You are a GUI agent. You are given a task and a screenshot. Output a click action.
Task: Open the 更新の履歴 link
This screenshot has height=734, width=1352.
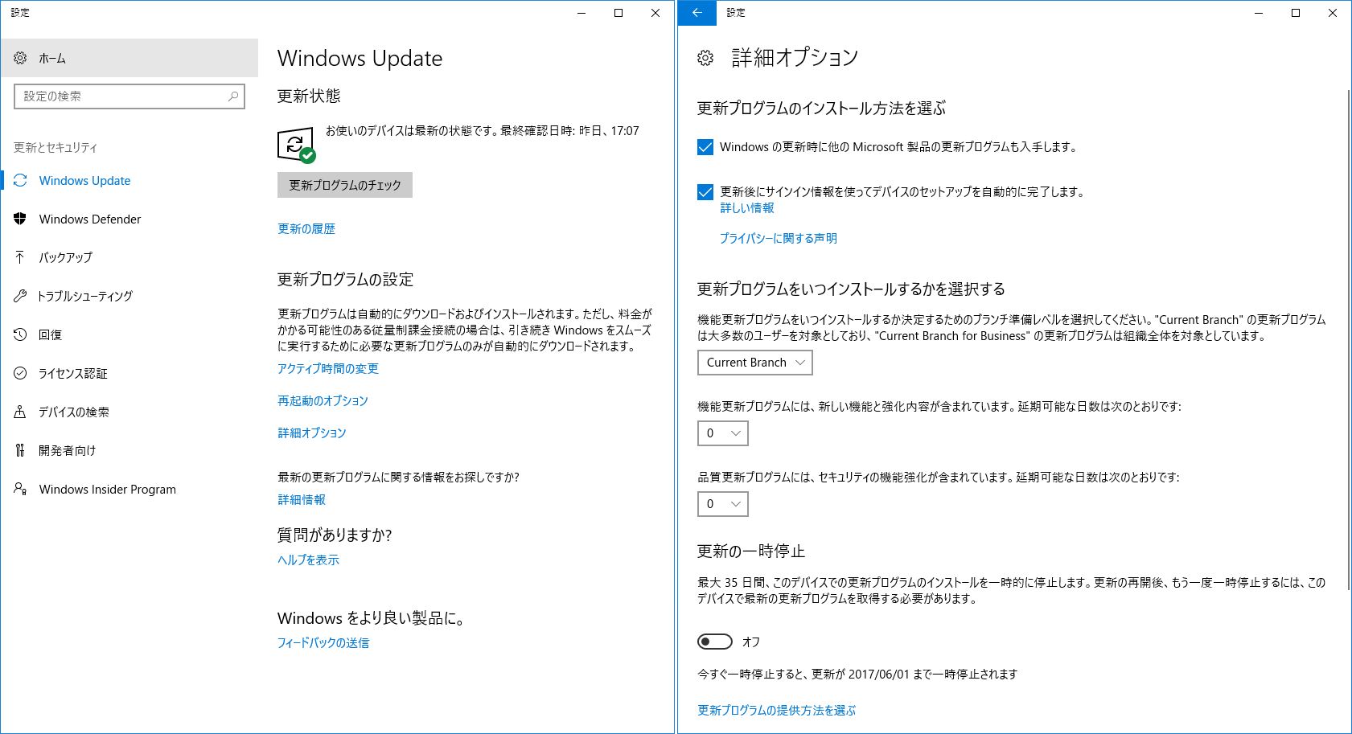(306, 229)
